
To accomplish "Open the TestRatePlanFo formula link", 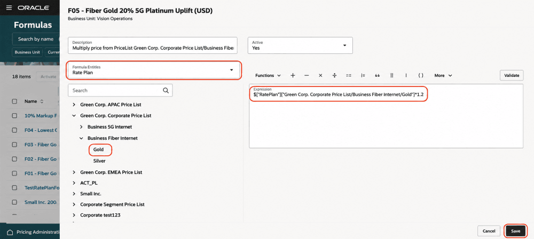I will [x=41, y=188].
